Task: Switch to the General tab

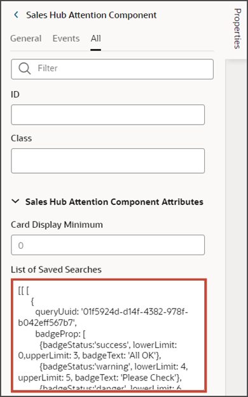Action: (x=25, y=38)
